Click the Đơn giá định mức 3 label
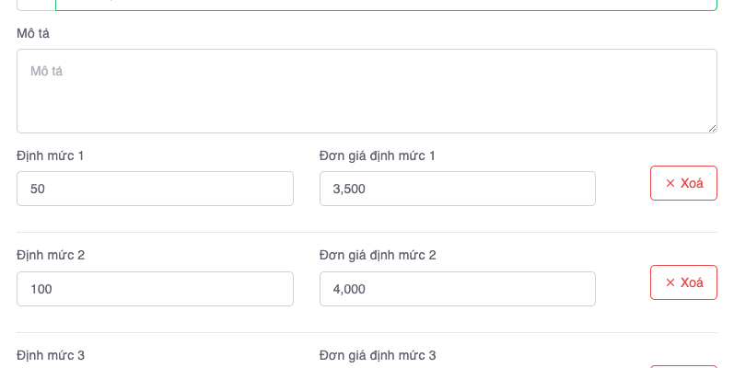Viewport: 734px width, 368px height. 378,355
